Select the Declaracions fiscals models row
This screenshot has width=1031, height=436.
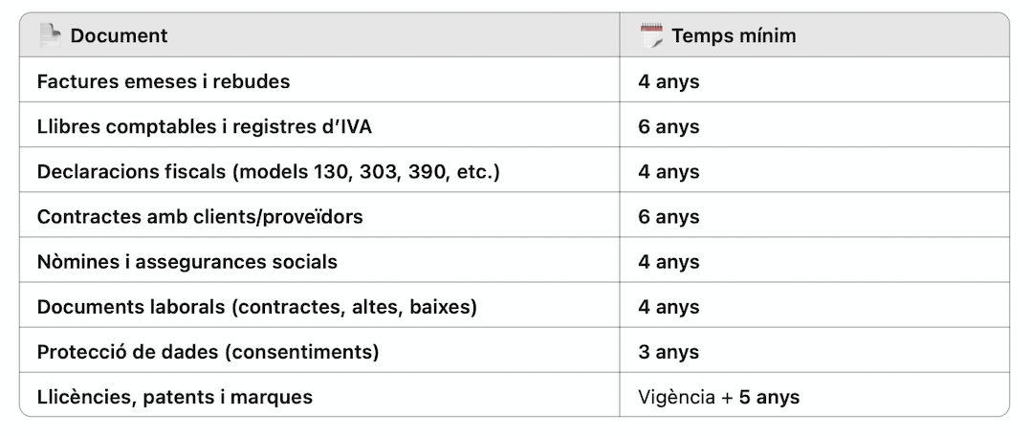[x=515, y=172]
